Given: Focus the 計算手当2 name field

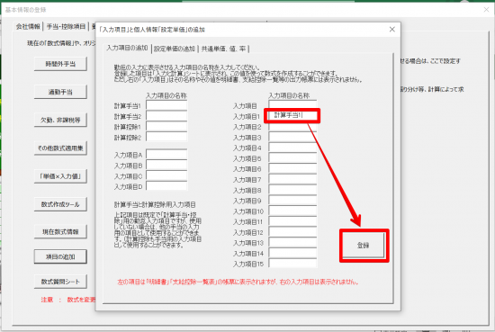Looking at the screenshot, I should (x=166, y=116).
